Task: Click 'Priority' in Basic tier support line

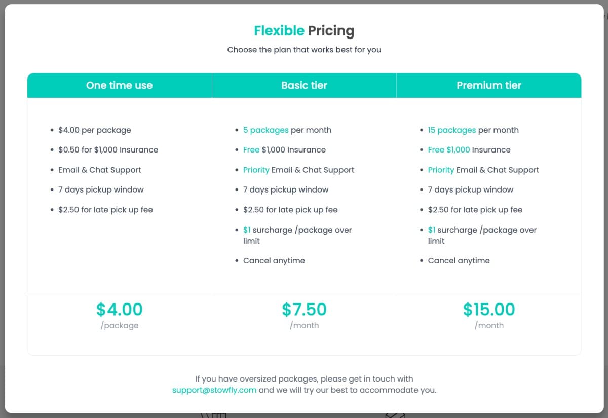Action: [256, 170]
